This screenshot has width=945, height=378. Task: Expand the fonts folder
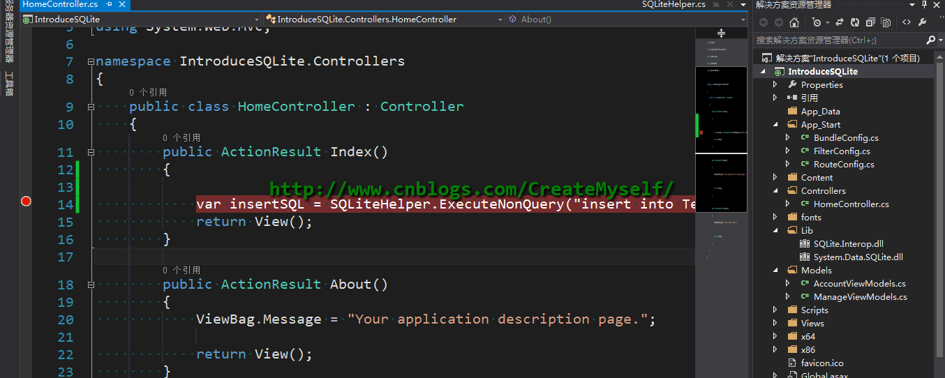coord(775,217)
